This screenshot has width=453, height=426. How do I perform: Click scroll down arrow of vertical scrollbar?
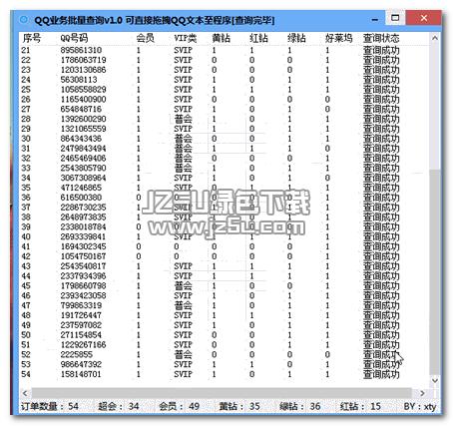[x=435, y=381]
